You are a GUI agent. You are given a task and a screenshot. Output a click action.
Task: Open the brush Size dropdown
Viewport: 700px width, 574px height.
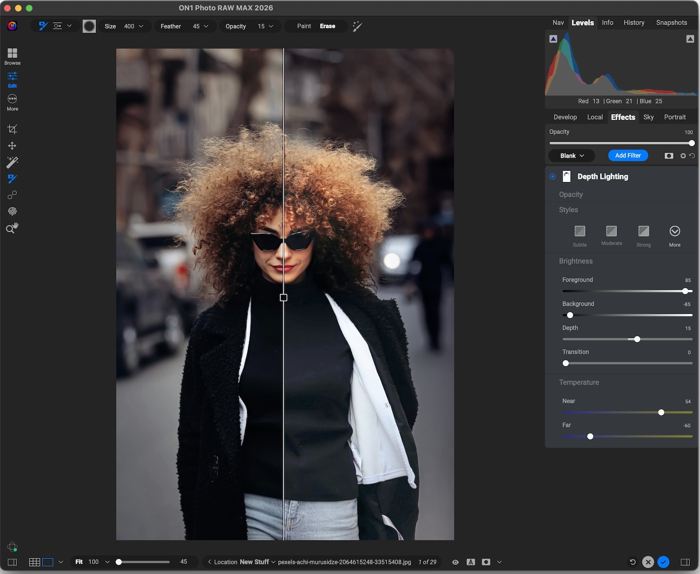click(141, 27)
